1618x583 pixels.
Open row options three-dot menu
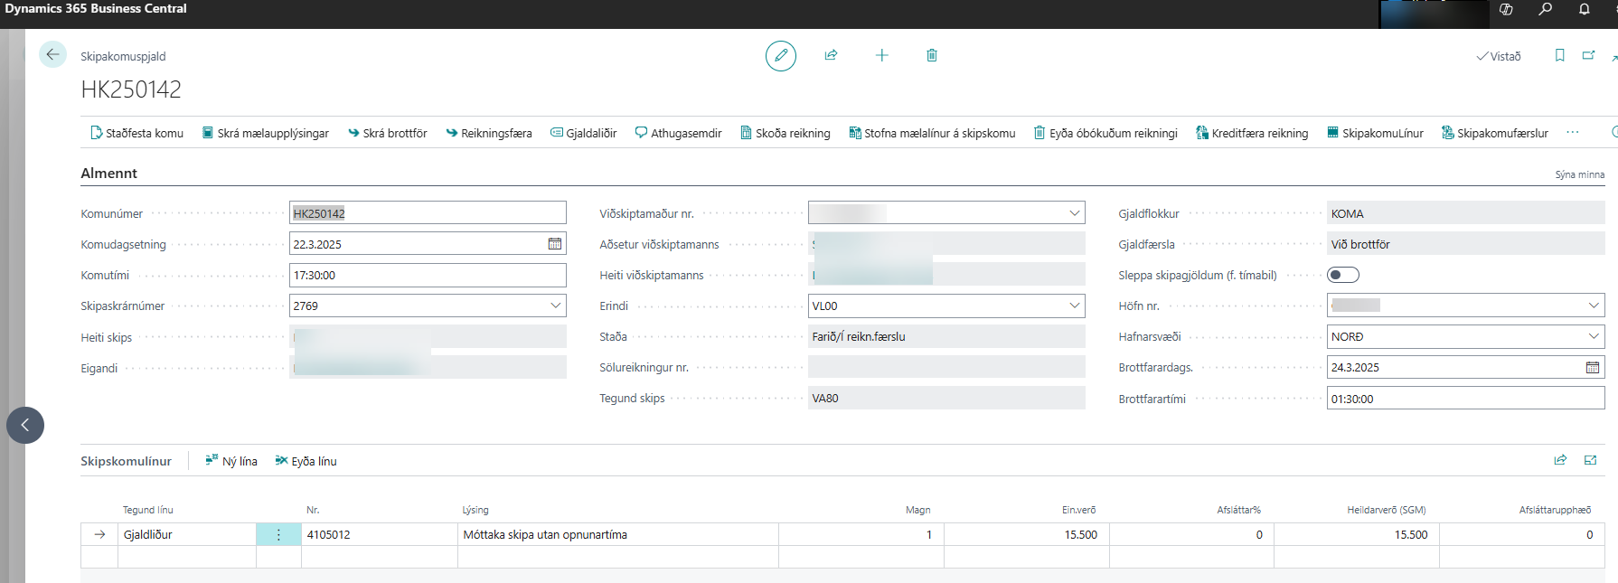pos(278,535)
